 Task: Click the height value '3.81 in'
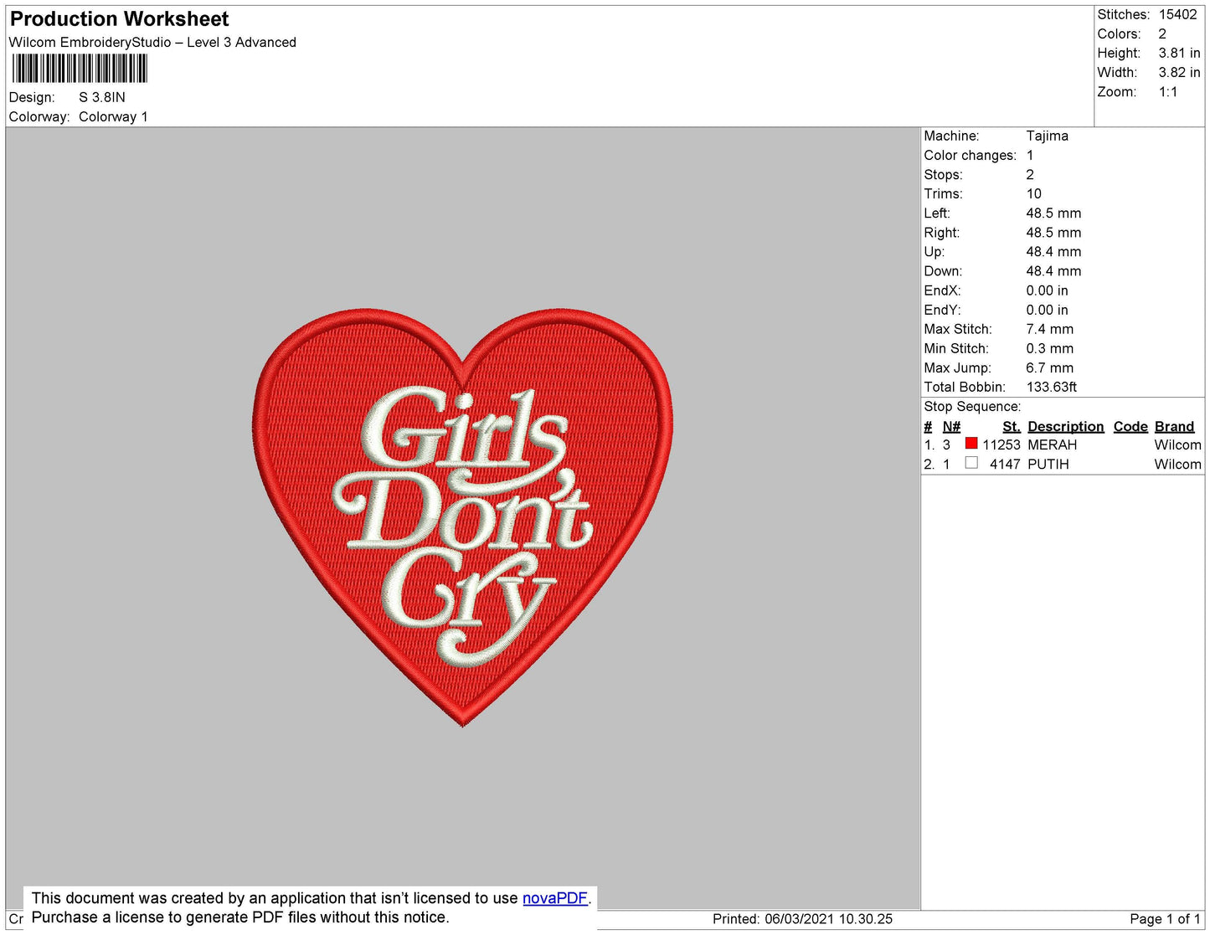(1179, 54)
